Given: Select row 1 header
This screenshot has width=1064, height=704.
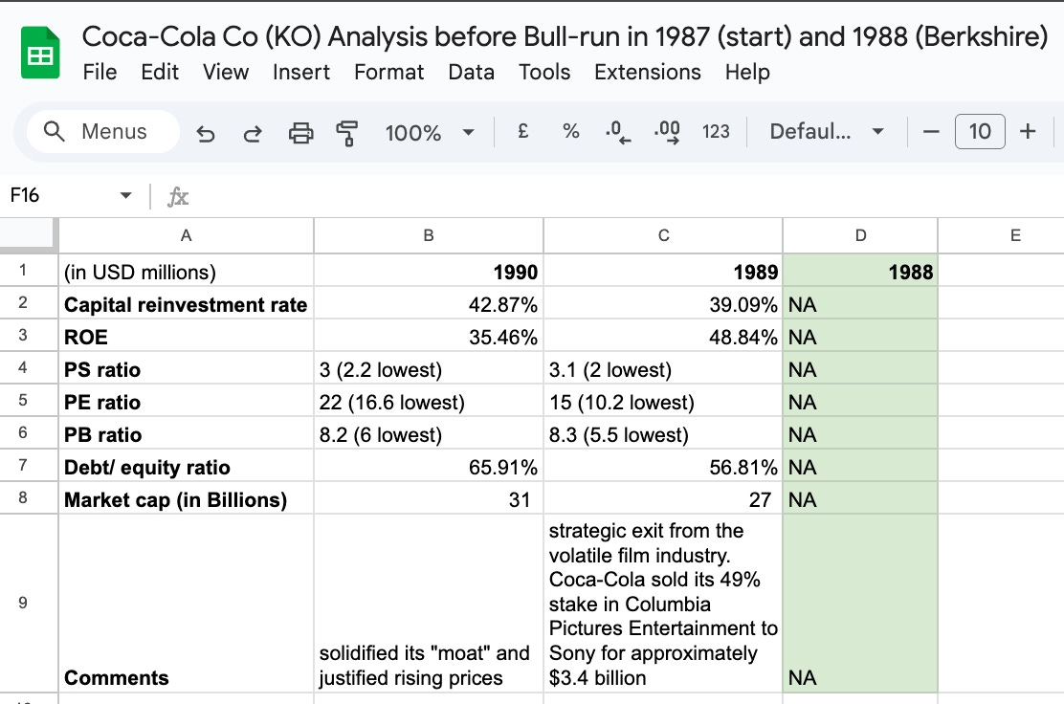Looking at the screenshot, I should coord(28,271).
